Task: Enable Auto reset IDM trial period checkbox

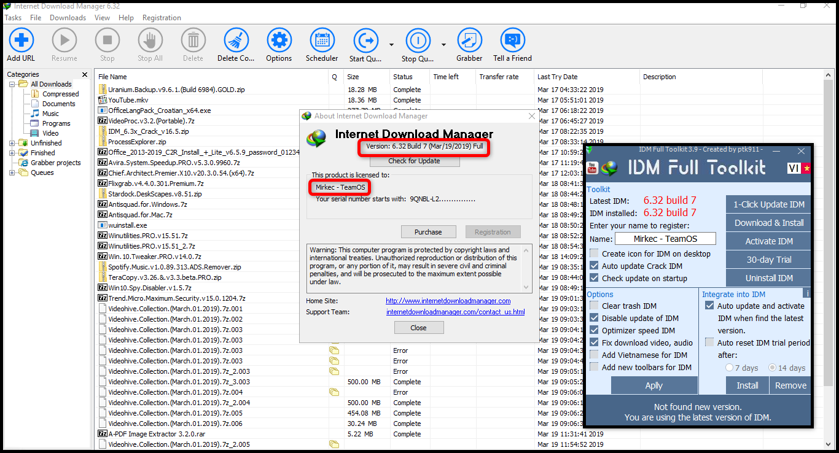Action: (710, 343)
